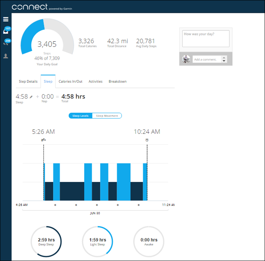
Task: Switch to the Calories In/Out tab
Action: coord(70,81)
